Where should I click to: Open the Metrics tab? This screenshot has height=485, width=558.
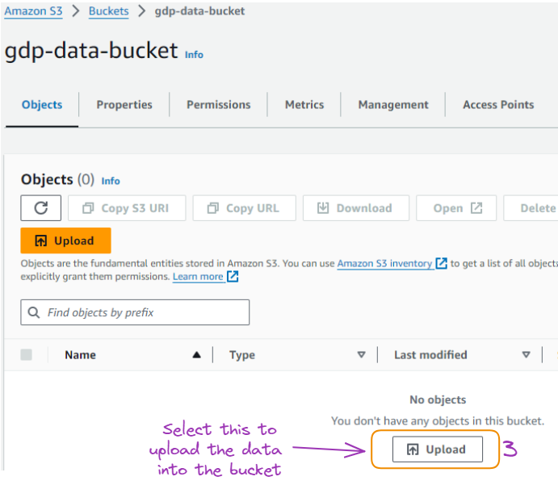304,105
